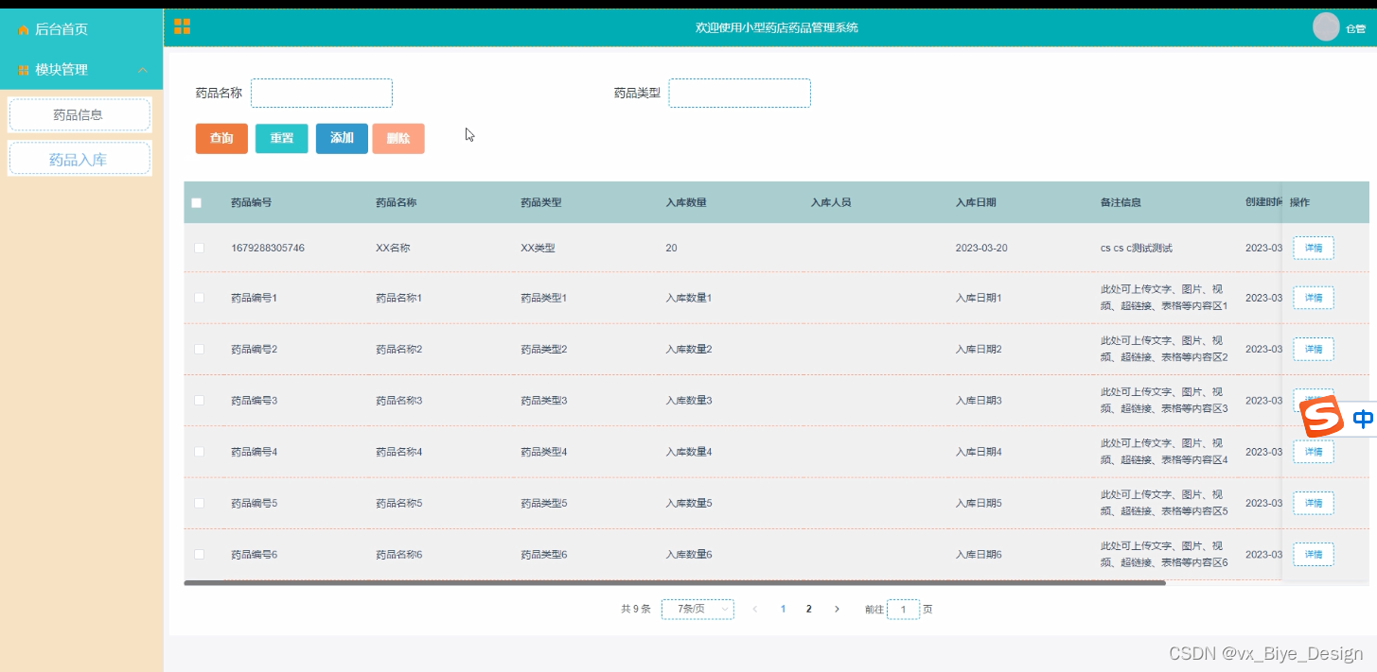Click the 入库数量5 cell
Viewport: 1377px width, 672px height.
689,503
